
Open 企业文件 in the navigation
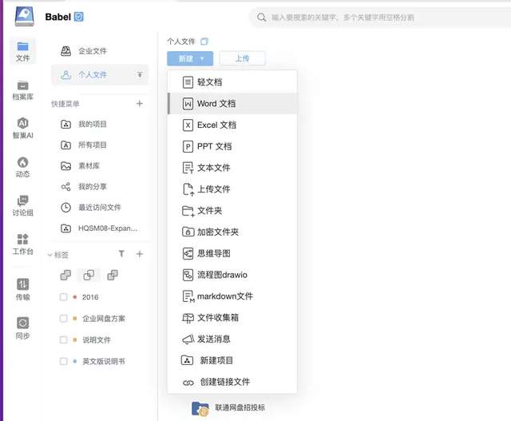100,51
